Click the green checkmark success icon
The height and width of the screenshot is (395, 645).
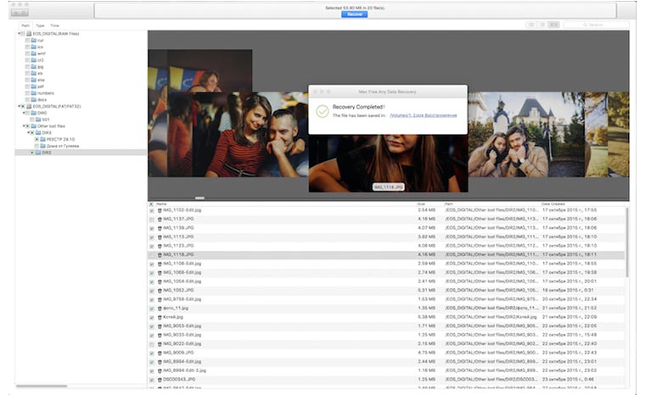pos(322,111)
